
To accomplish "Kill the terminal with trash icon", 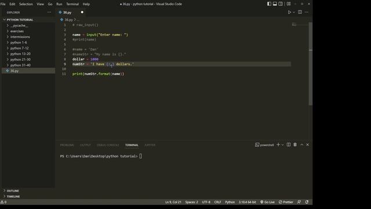I will coord(295,145).
